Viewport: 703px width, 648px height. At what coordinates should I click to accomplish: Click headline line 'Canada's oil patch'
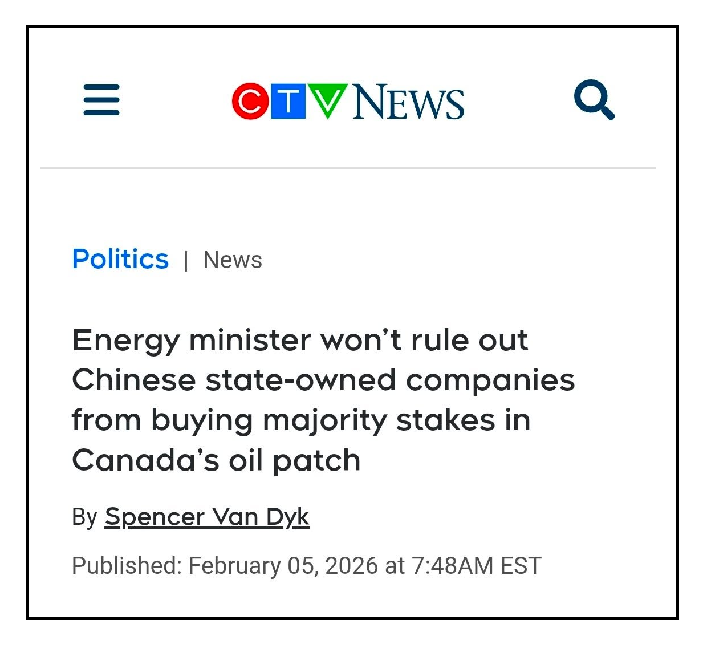(216, 460)
